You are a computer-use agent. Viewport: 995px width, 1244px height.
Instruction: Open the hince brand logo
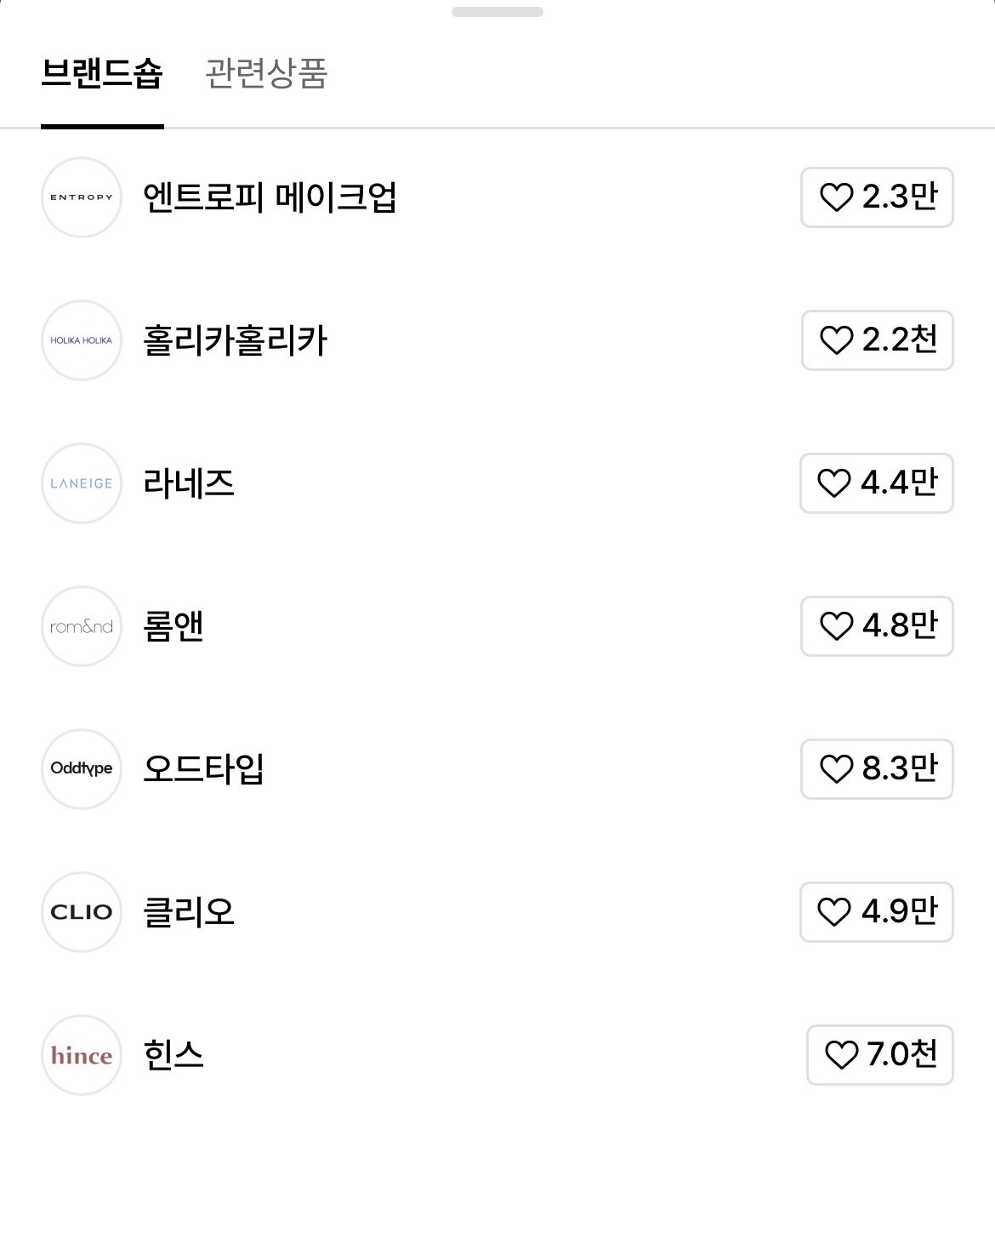click(82, 1055)
